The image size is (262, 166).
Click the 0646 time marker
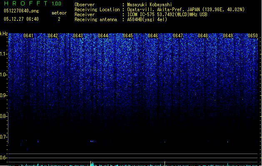click(153, 36)
